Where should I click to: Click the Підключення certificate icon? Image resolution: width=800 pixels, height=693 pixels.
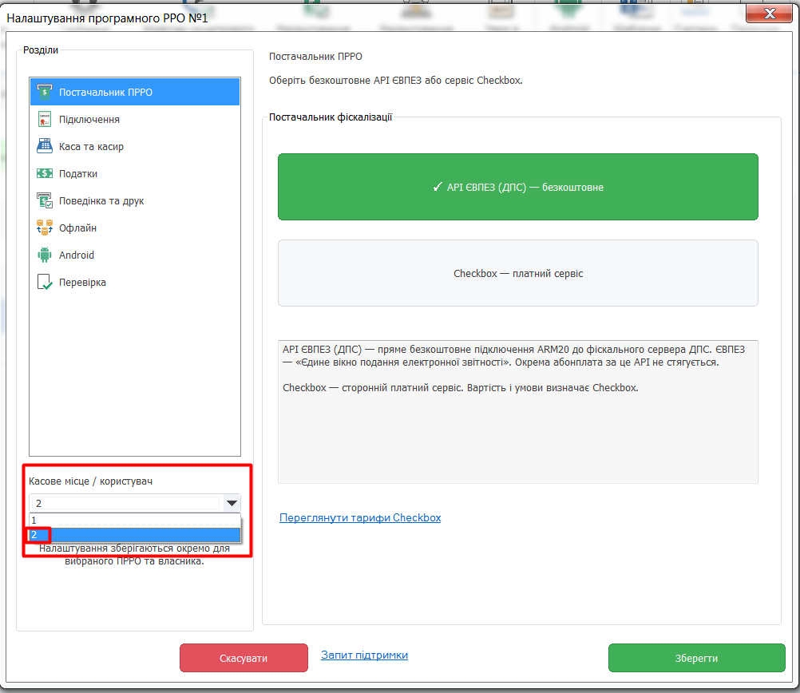(45, 119)
